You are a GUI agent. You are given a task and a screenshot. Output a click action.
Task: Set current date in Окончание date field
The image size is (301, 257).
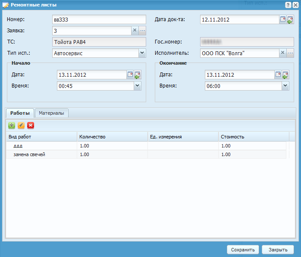pyautogui.click(x=285, y=75)
